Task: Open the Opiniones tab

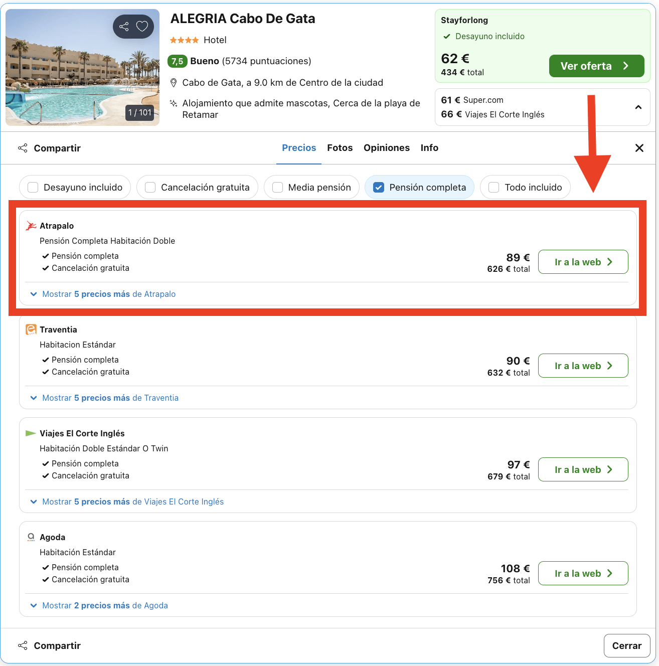Action: click(x=386, y=147)
